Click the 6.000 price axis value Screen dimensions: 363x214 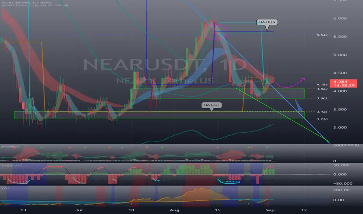click(x=340, y=18)
